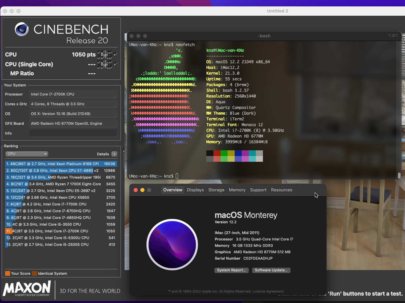405x303 pixels.
Task: Click the Maxon logo at bottom
Action: pyautogui.click(x=27, y=289)
